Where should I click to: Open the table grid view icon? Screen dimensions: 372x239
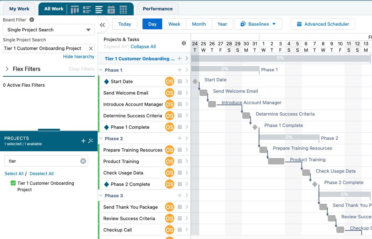tap(123, 10)
